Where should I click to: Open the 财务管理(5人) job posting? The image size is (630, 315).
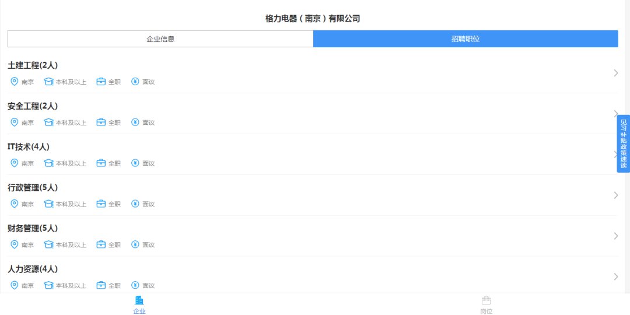313,236
